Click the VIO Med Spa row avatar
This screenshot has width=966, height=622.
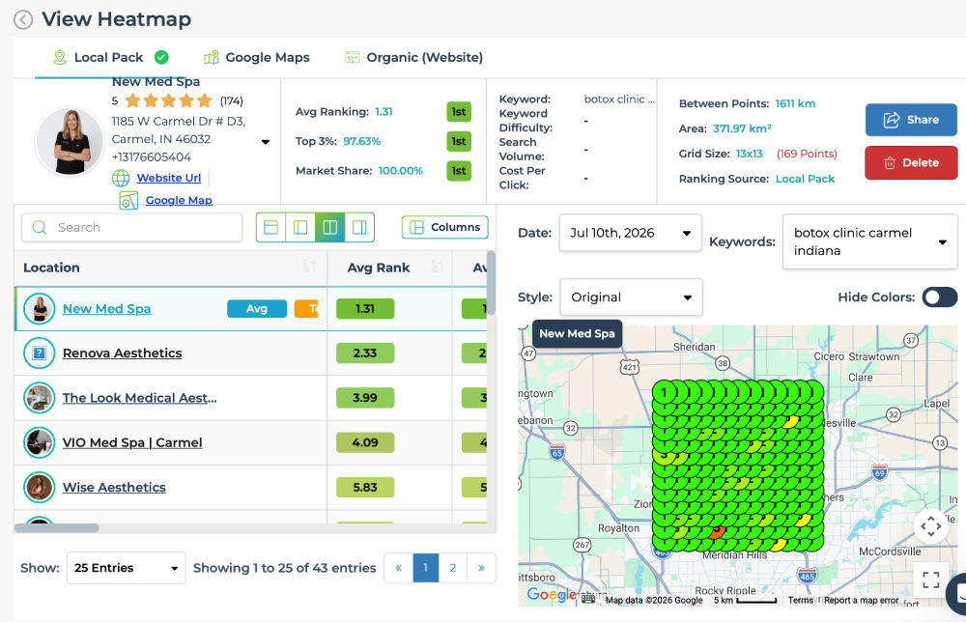40,442
